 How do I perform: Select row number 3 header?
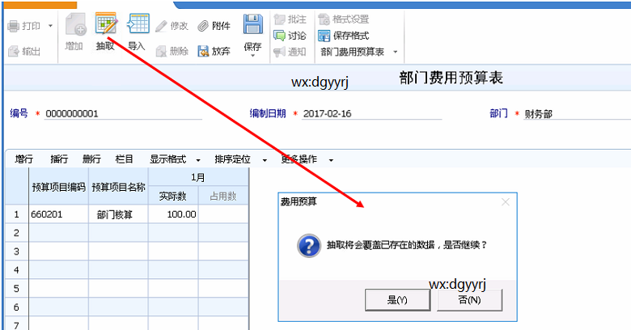16,252
